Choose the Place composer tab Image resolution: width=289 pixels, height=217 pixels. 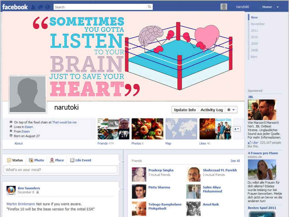(57, 160)
